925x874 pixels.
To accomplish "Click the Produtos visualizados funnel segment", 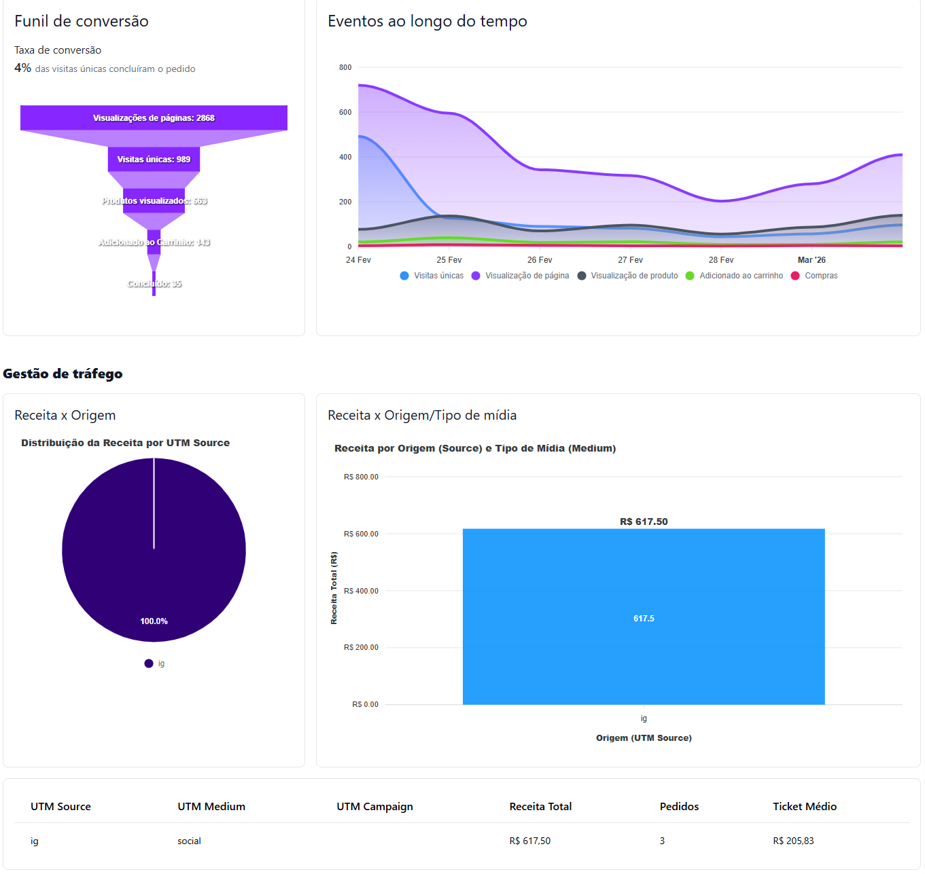I will tap(154, 201).
